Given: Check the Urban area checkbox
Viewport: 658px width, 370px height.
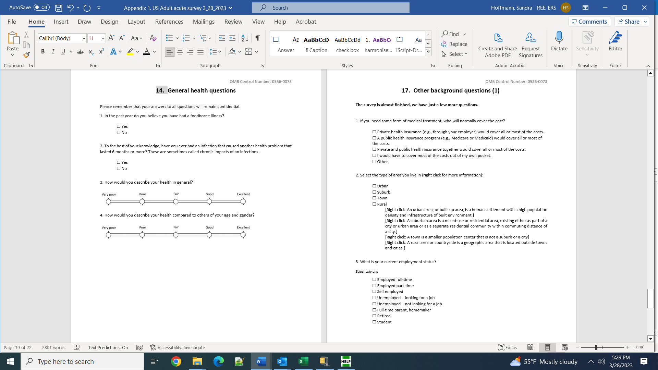Looking at the screenshot, I should coord(374,186).
